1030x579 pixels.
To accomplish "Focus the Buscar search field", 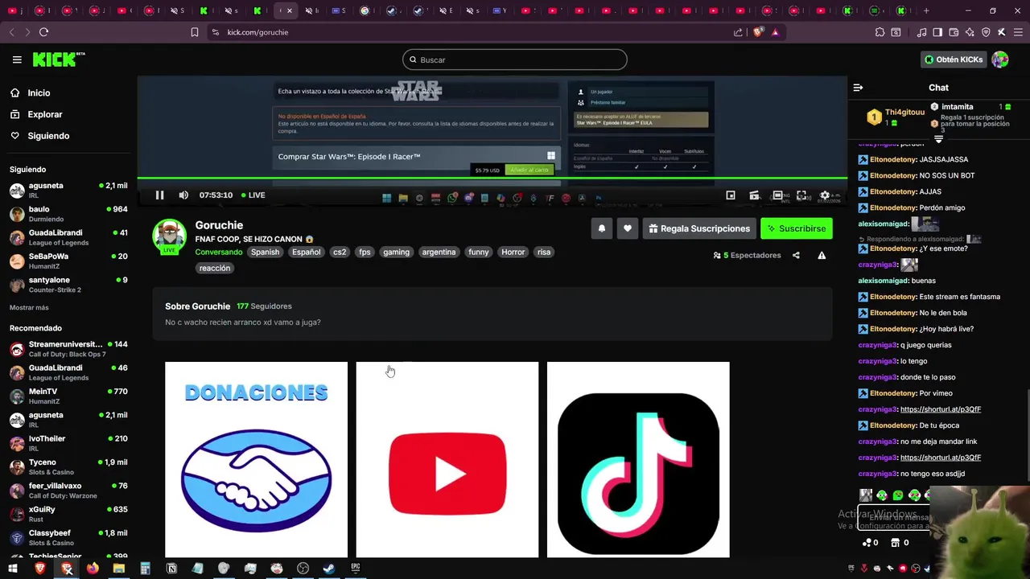I will pos(515,60).
